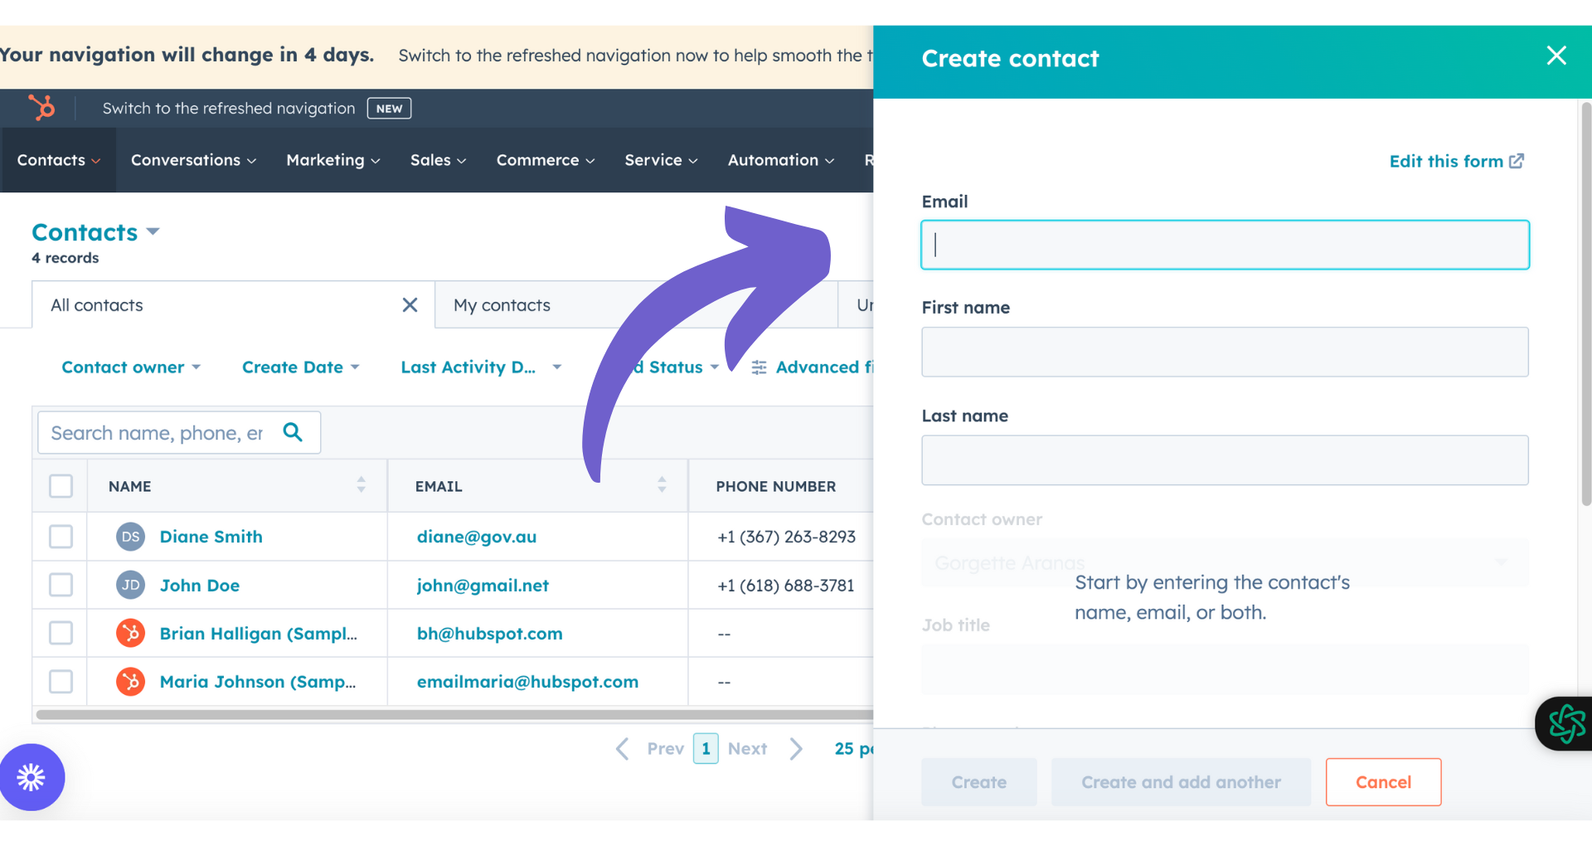This screenshot has height=846, width=1592.
Task: Expand the Contacts title dropdown
Action: [154, 232]
